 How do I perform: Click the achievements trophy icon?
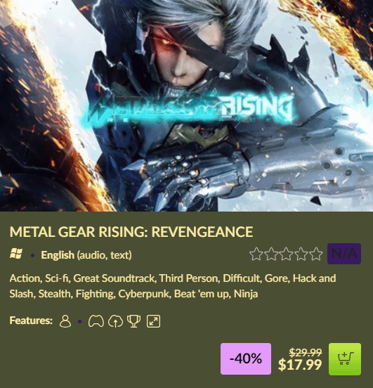pyautogui.click(x=133, y=321)
